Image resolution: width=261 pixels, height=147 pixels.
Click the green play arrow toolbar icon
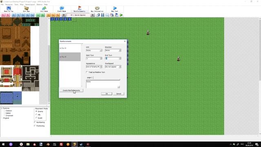pyautogui.click(x=122, y=15)
